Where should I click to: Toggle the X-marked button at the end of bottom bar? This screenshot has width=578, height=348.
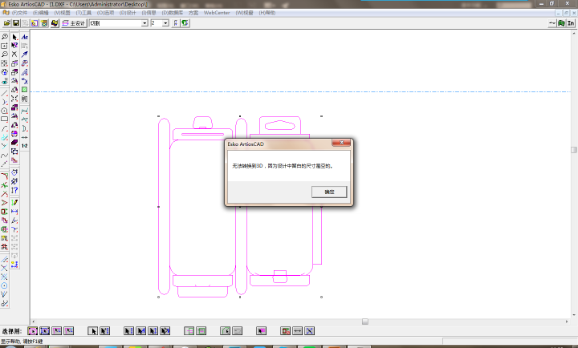pyautogui.click(x=309, y=330)
